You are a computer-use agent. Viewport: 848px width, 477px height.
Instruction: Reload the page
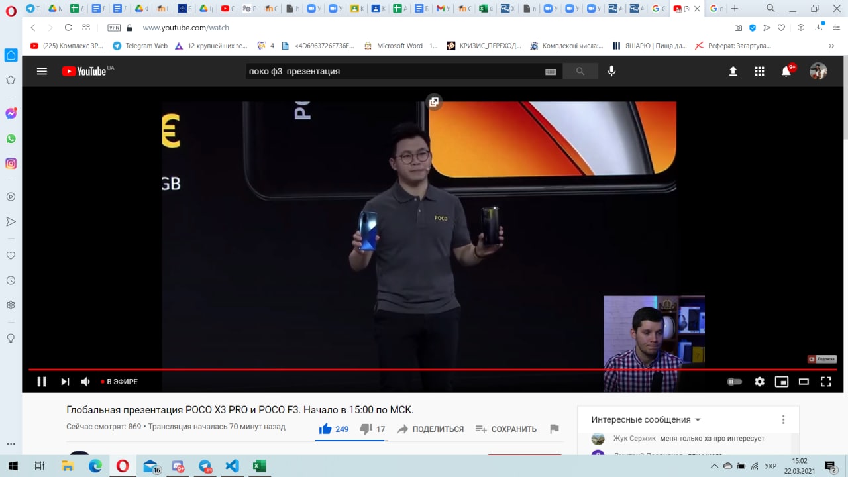click(x=68, y=28)
